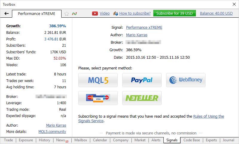Choose Neteller payment method
The width and height of the screenshot is (239, 144).
pyautogui.click(x=142, y=98)
